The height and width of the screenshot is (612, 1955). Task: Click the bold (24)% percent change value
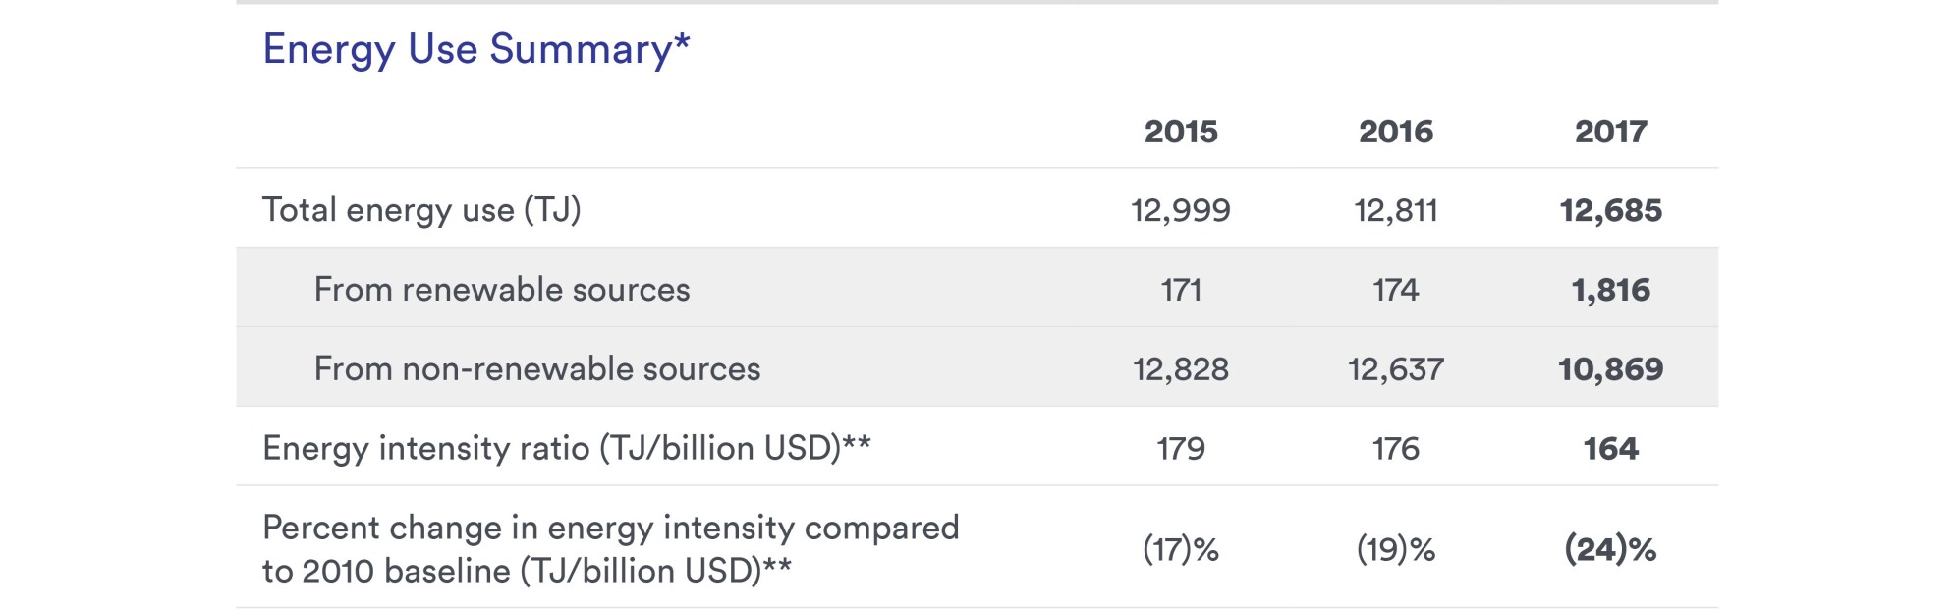1611,549
